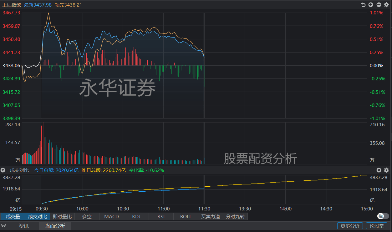Image resolution: width=392 pixels, height=232 pixels.
Task: Open the RSI indicator tab
Action: coord(160,216)
